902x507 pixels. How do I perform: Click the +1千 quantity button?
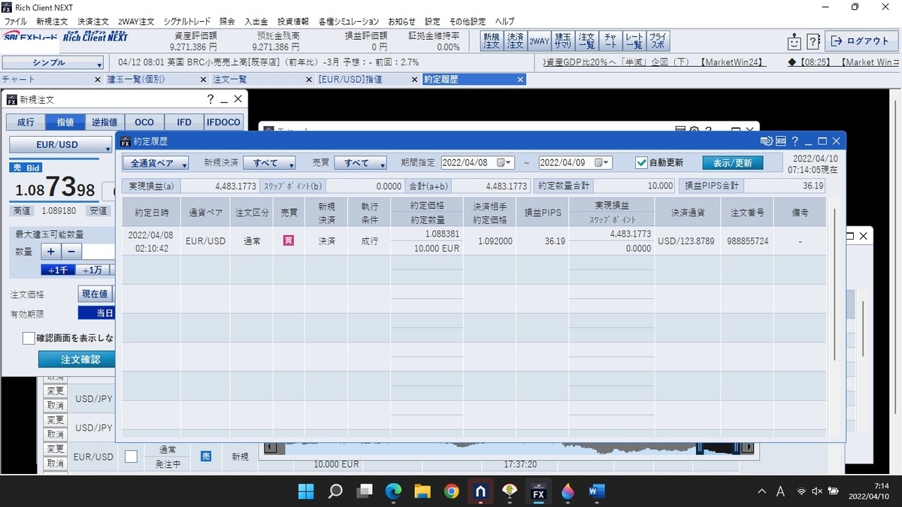(x=59, y=270)
